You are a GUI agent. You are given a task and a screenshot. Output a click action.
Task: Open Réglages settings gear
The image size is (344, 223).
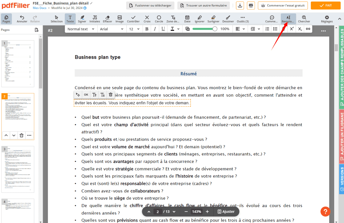click(327, 19)
